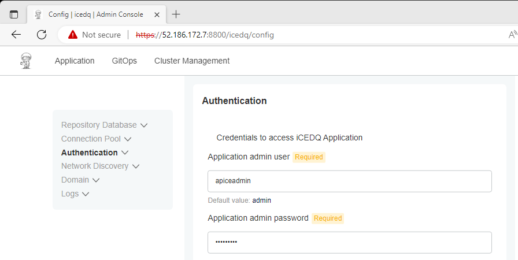Image resolution: width=518 pixels, height=260 pixels.
Task: Expand the Logs chevron
Action: click(86, 194)
